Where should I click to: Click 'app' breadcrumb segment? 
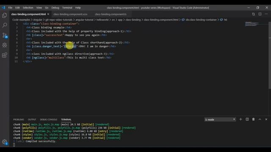(120, 20)
